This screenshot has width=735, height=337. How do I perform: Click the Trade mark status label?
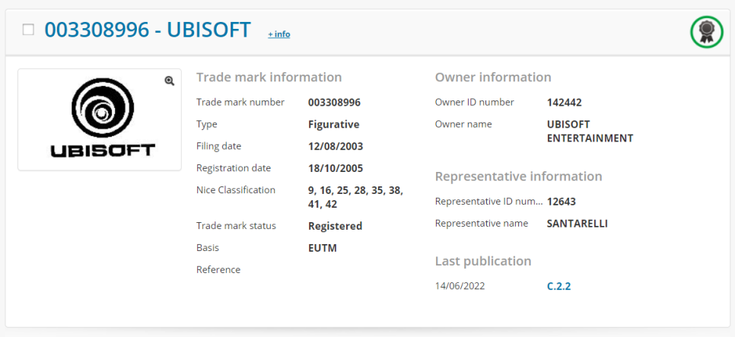click(236, 226)
